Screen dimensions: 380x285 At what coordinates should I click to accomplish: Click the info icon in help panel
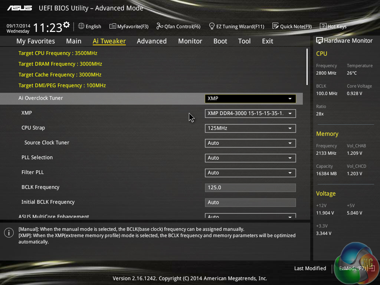(9, 233)
